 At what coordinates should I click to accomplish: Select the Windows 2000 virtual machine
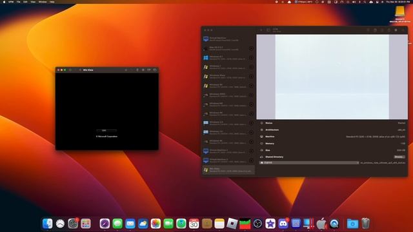point(228,95)
